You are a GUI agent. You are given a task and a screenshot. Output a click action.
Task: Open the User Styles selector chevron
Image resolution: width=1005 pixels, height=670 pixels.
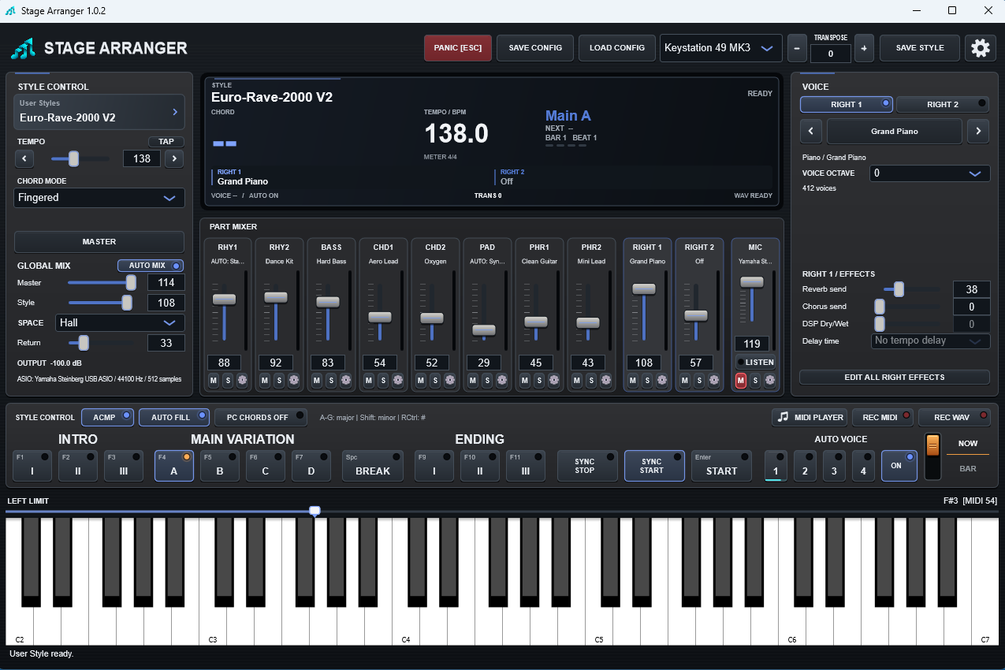click(x=175, y=112)
